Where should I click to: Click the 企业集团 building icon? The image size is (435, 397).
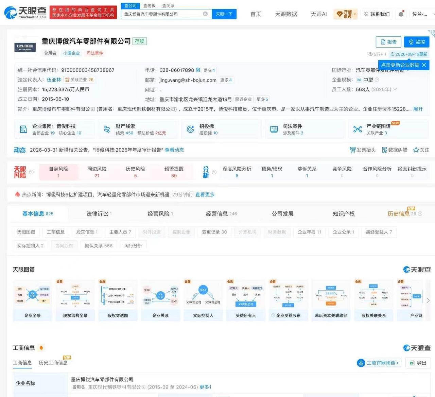pyautogui.click(x=23, y=129)
